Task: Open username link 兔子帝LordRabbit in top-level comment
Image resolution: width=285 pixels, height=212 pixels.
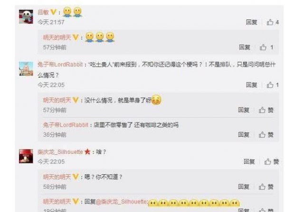Action: 60,64
